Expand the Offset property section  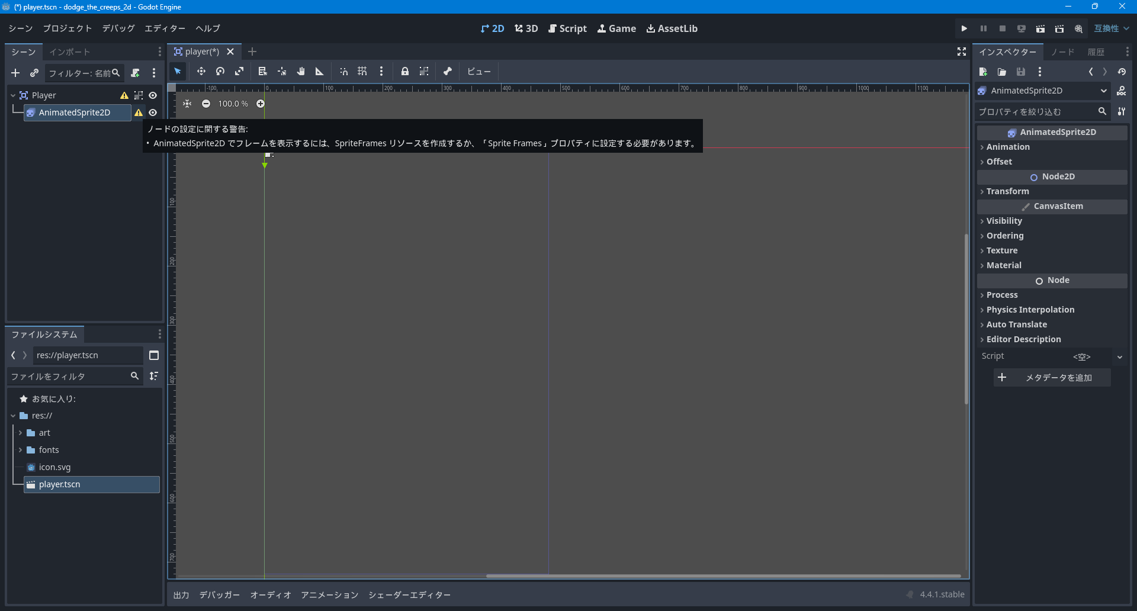coord(1052,162)
